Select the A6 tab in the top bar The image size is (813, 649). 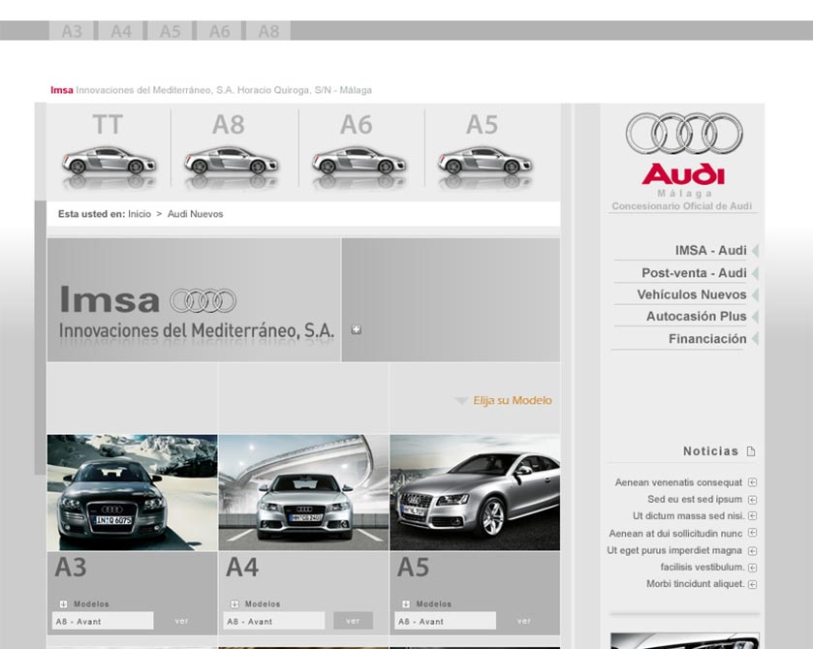tap(219, 31)
